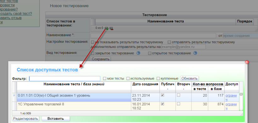The image size is (258, 123).
Task: Click date cell 23.11.2014 10:23
Action: point(145,97)
